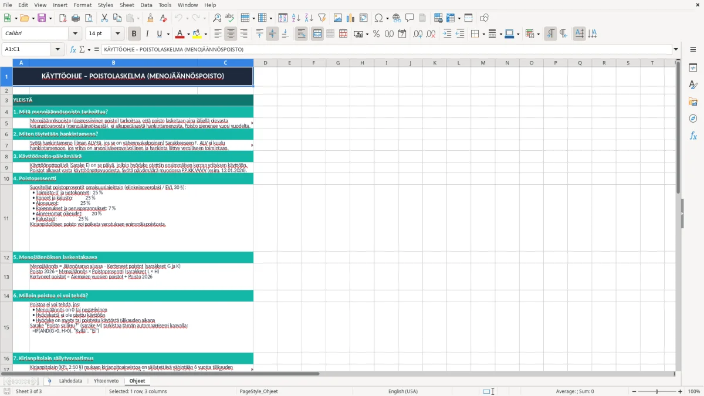Switch to the Yhteenveto sheet tab
This screenshot has height=396, width=704.
pos(106,381)
